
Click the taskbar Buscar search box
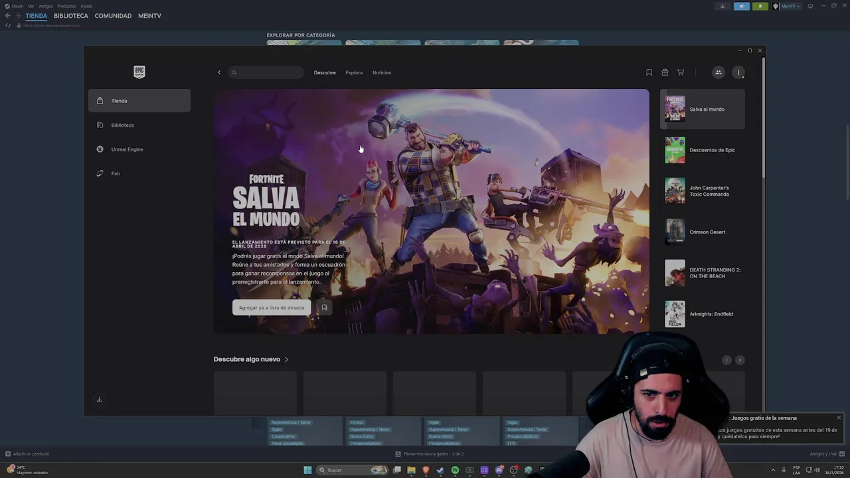tap(351, 470)
